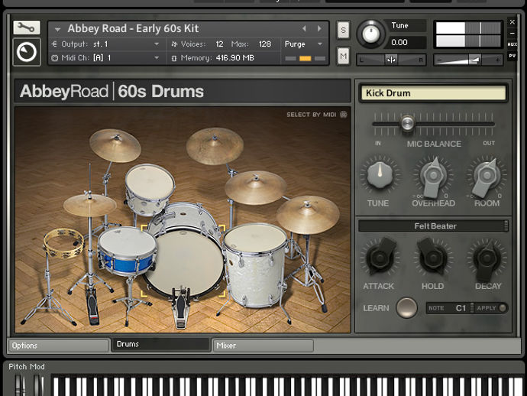
Task: Adjust the ATTACK knob
Action: (380, 258)
